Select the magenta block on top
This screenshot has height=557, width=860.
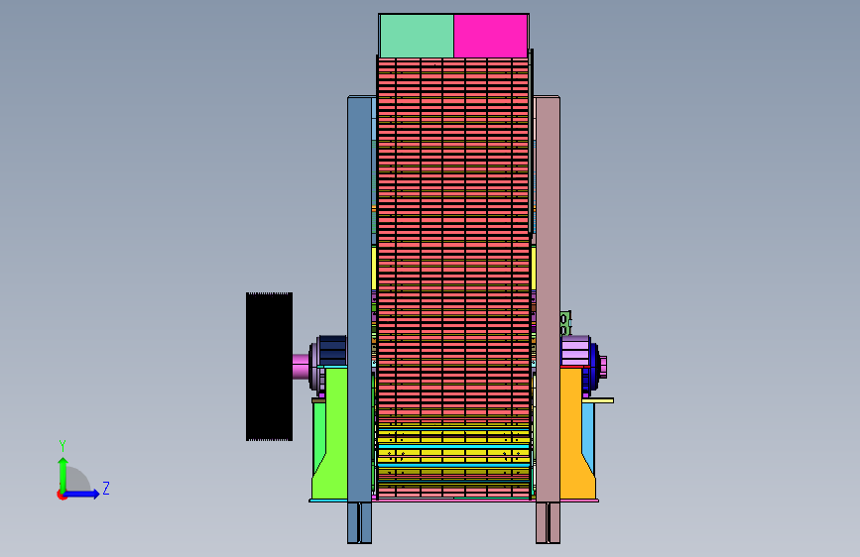coord(491,36)
